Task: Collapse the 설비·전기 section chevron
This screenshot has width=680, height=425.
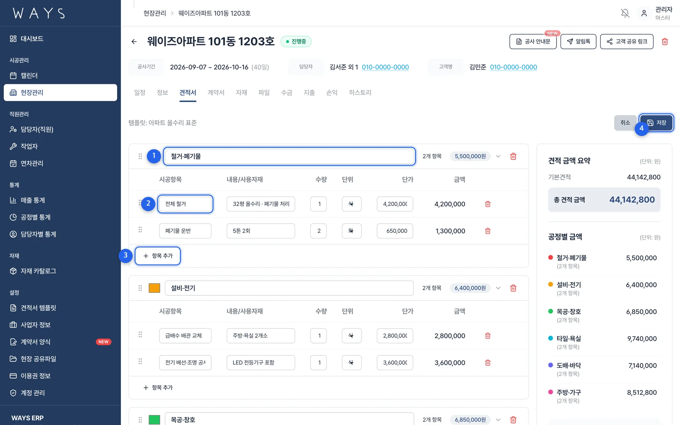Action: click(x=498, y=288)
